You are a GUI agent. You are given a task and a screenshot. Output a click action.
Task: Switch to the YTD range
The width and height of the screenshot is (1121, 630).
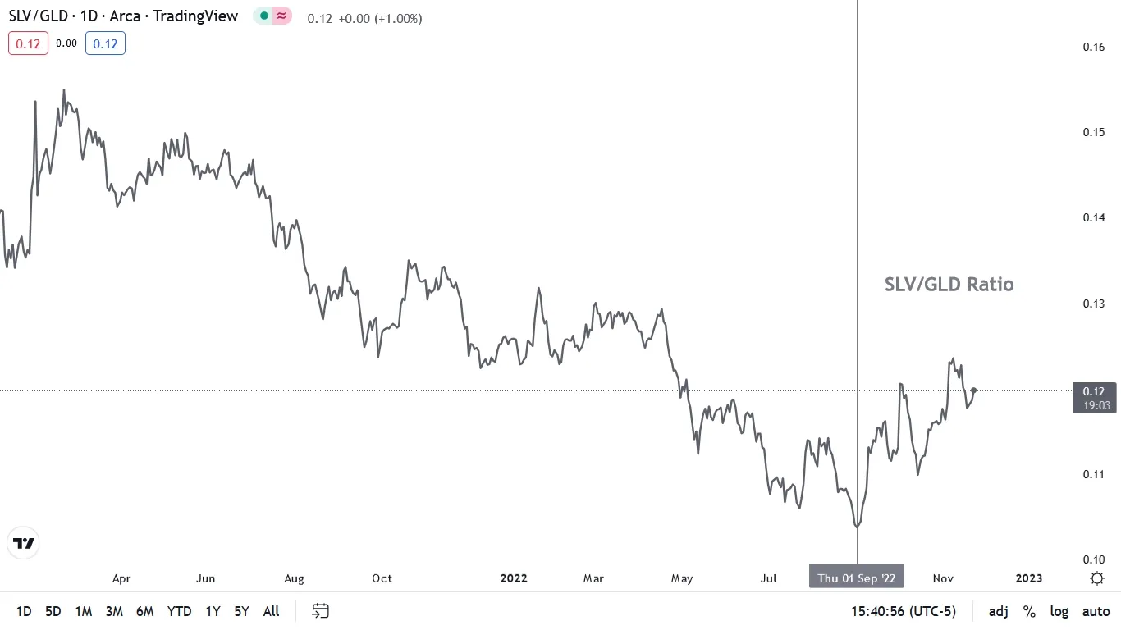tap(179, 611)
